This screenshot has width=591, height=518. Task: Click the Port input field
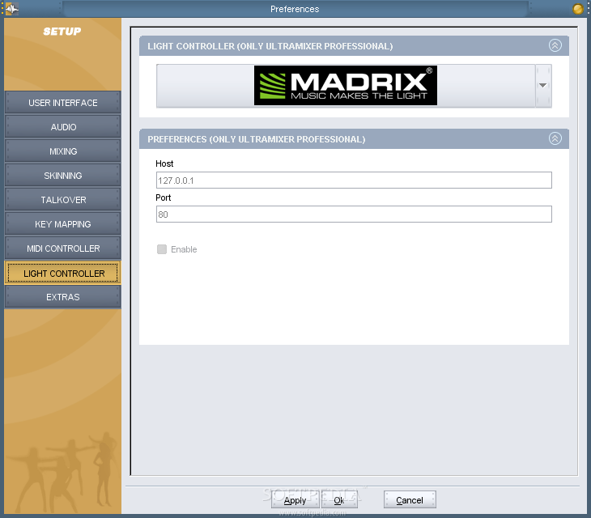[354, 214]
